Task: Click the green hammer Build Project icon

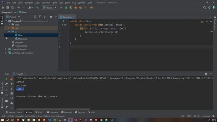Action: (37, 7)
